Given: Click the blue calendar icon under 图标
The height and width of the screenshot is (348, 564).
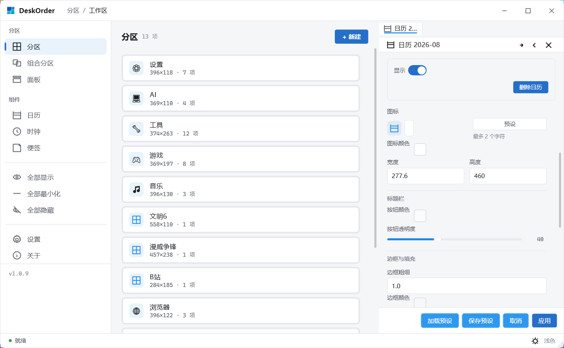Looking at the screenshot, I should click(x=394, y=128).
